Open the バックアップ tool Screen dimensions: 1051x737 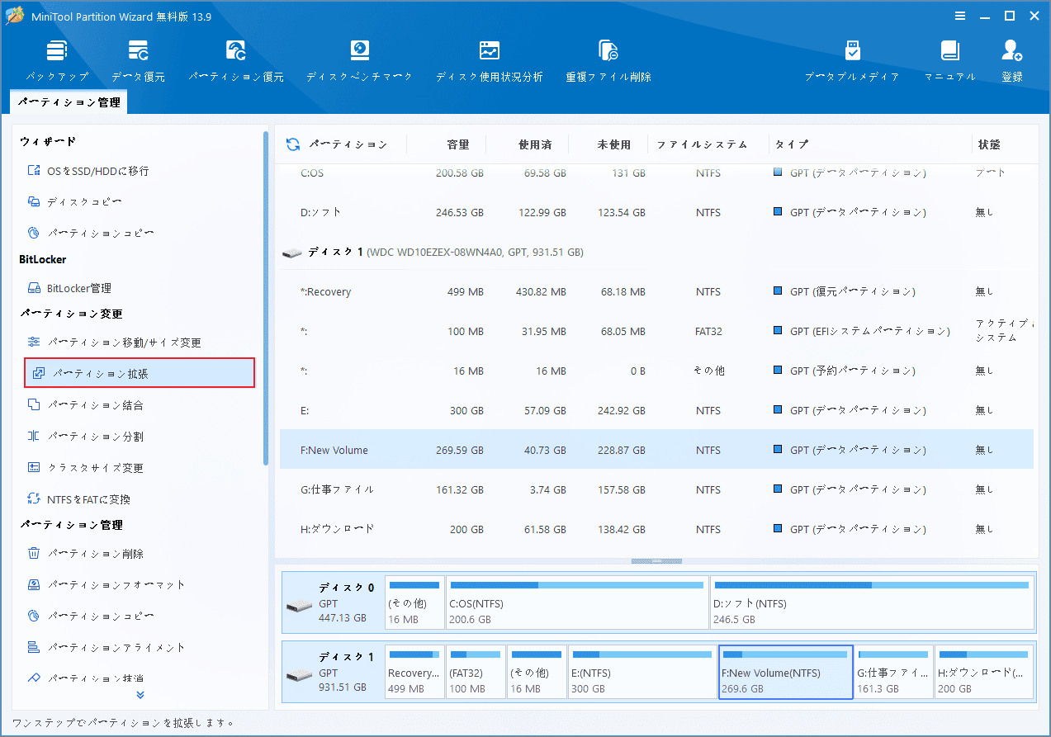pyautogui.click(x=57, y=61)
